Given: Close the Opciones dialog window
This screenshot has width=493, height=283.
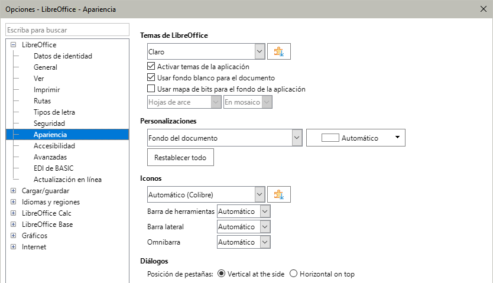Looking at the screenshot, I should pyautogui.click(x=483, y=9).
